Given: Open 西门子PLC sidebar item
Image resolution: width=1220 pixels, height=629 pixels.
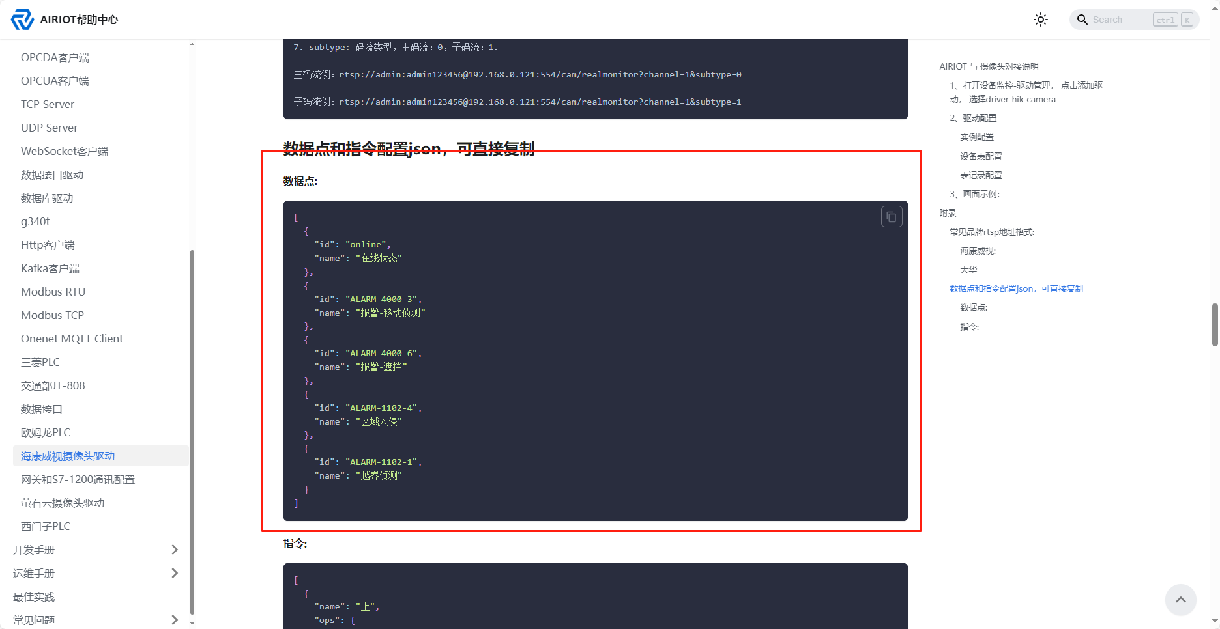Looking at the screenshot, I should click(46, 526).
